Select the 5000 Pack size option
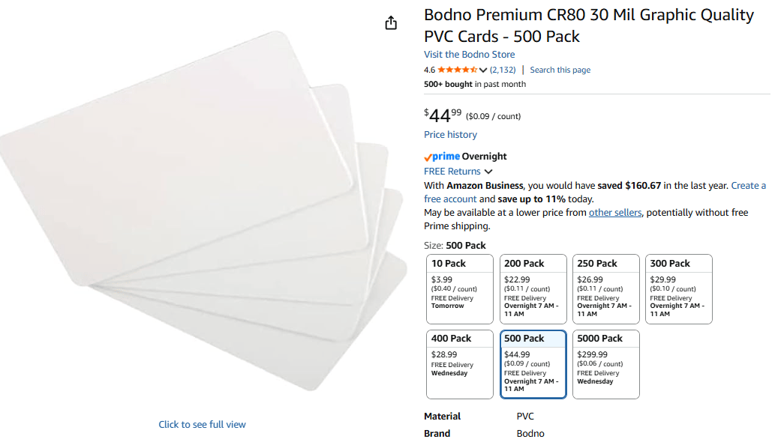The image size is (775, 442). click(605, 363)
